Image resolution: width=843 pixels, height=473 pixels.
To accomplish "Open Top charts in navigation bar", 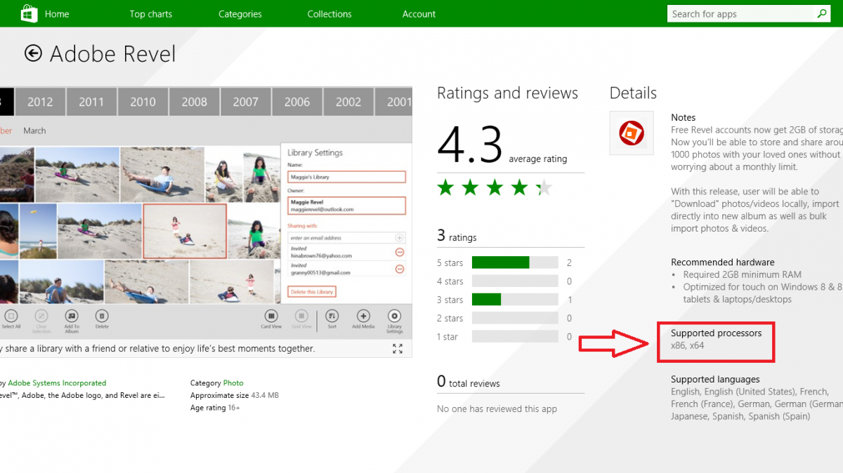I will click(x=151, y=14).
